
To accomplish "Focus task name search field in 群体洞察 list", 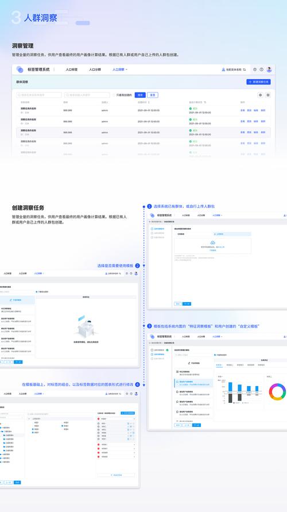I will pos(39,95).
